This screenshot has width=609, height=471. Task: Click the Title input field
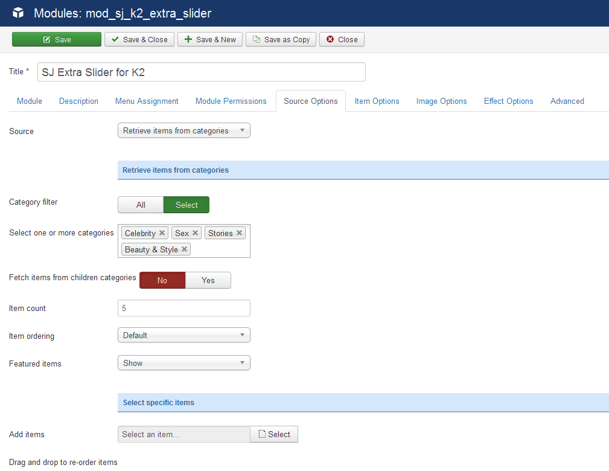click(x=202, y=72)
